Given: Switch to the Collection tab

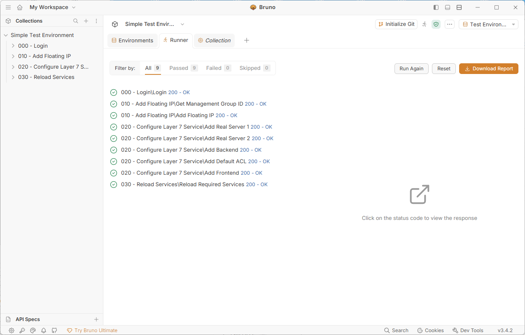Looking at the screenshot, I should coord(214,40).
